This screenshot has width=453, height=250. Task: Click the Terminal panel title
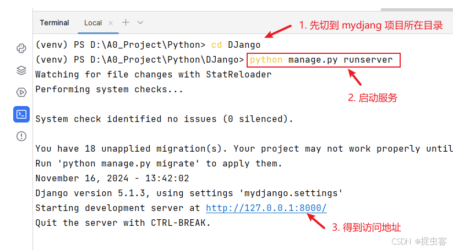[x=54, y=23]
